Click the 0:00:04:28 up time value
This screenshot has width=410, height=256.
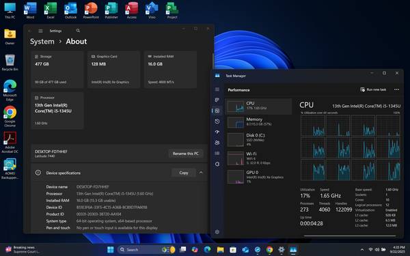(312, 224)
